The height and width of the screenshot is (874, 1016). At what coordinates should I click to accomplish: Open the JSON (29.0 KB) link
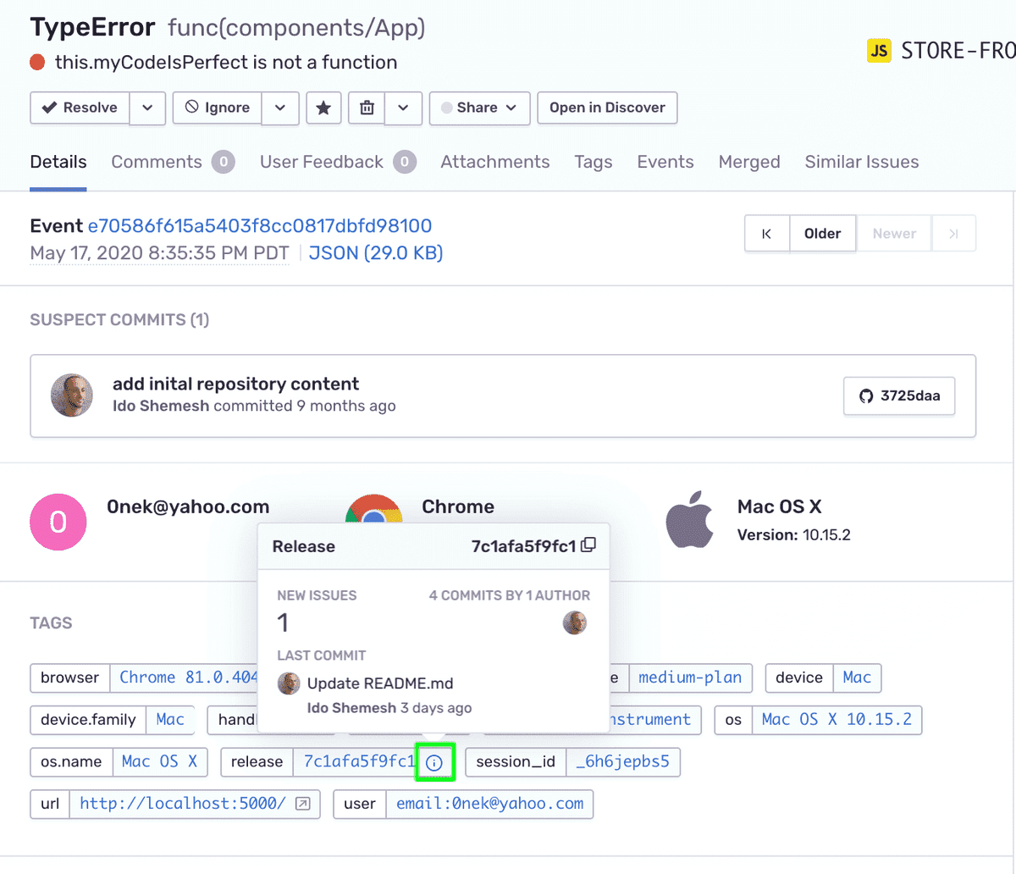point(376,252)
